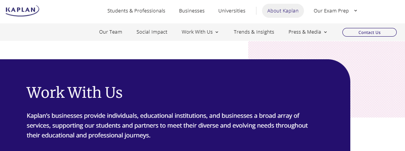Viewport: 405px width, 151px height.
Task: Click the Work With Us submenu label
Action: (x=197, y=32)
